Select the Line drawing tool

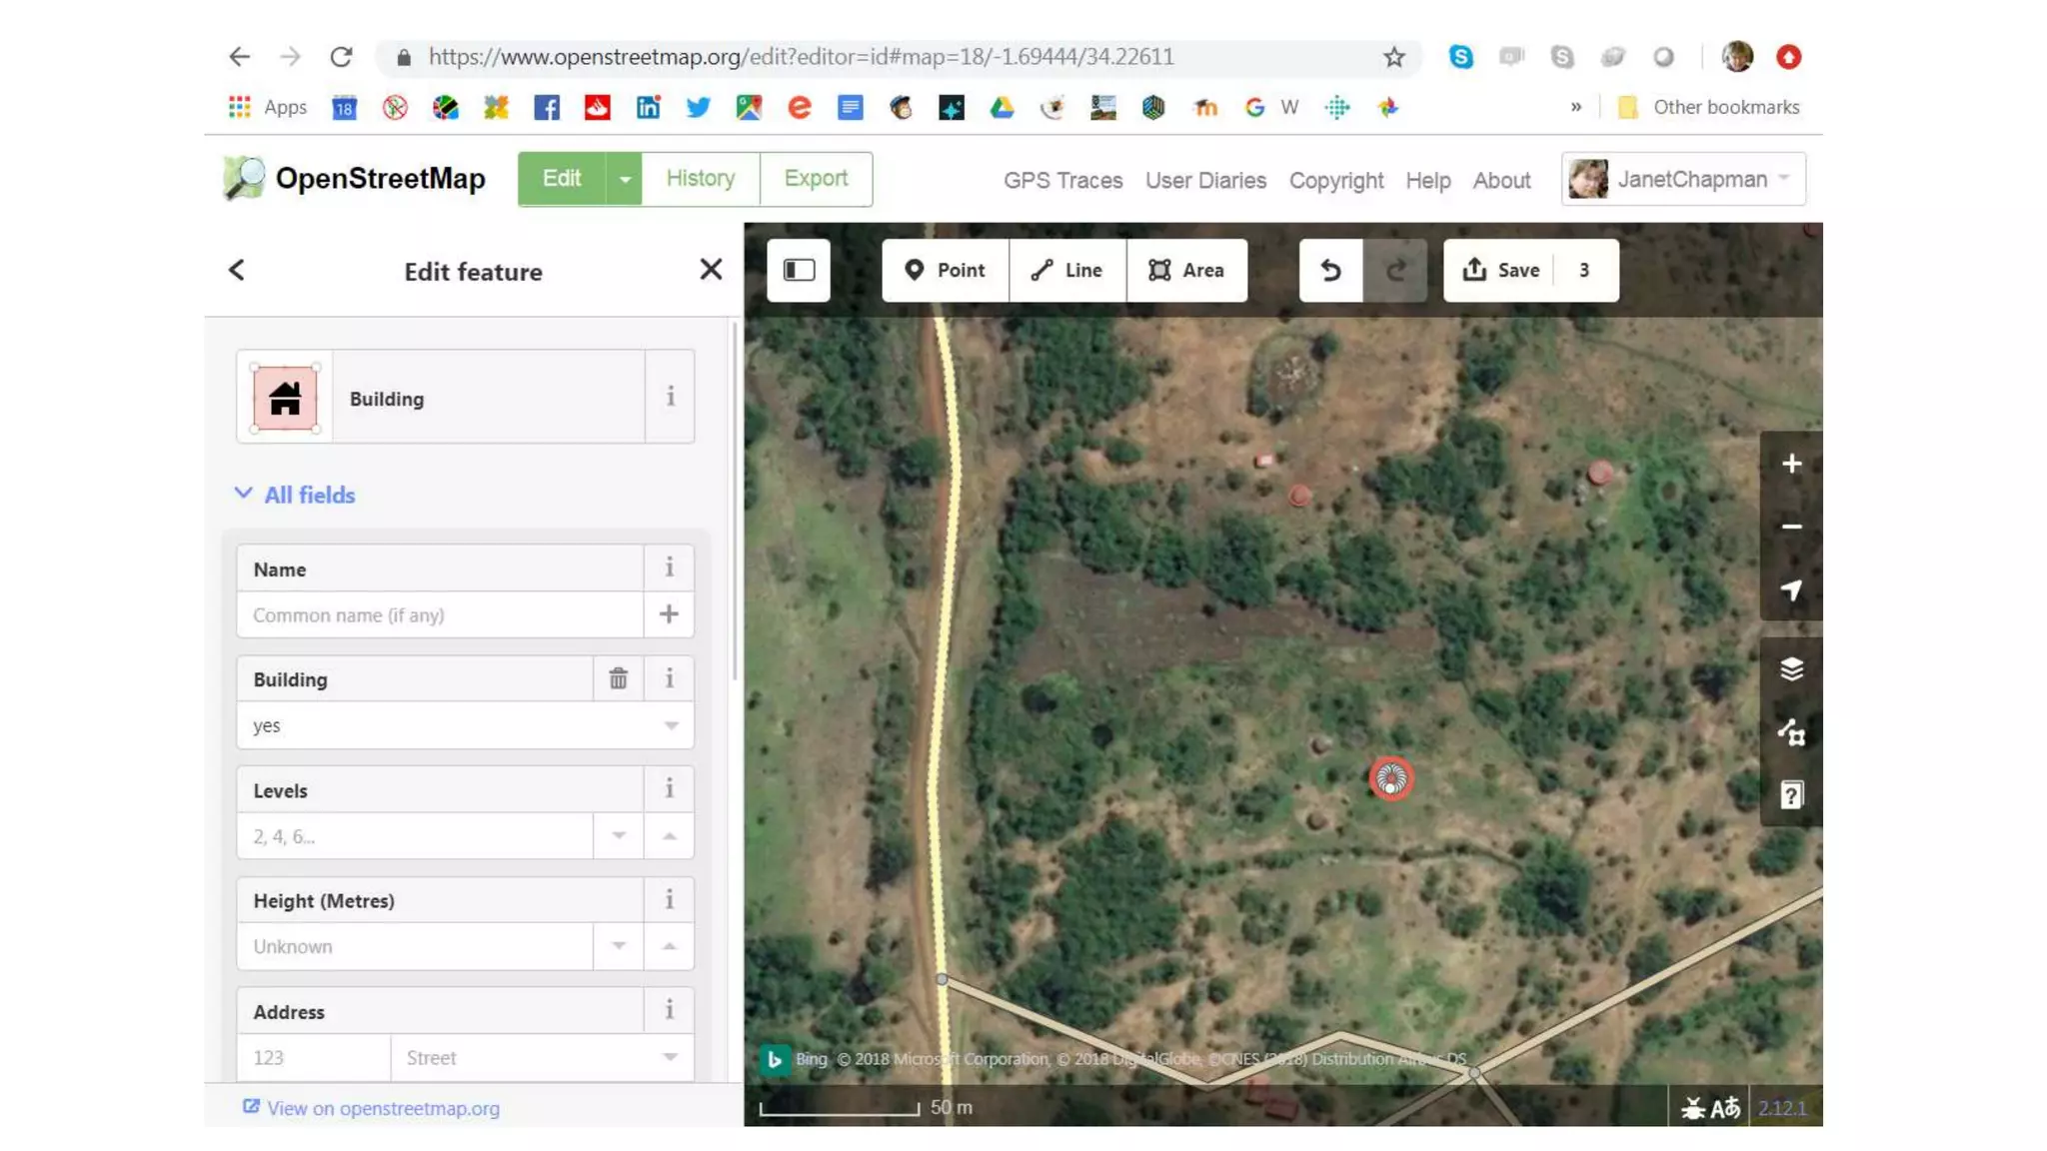tap(1066, 270)
